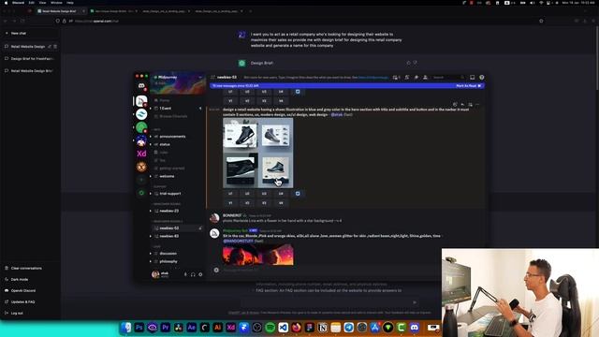Start New chat in ChatGPT
Screen dimensions: 599x337
[x=31, y=34]
